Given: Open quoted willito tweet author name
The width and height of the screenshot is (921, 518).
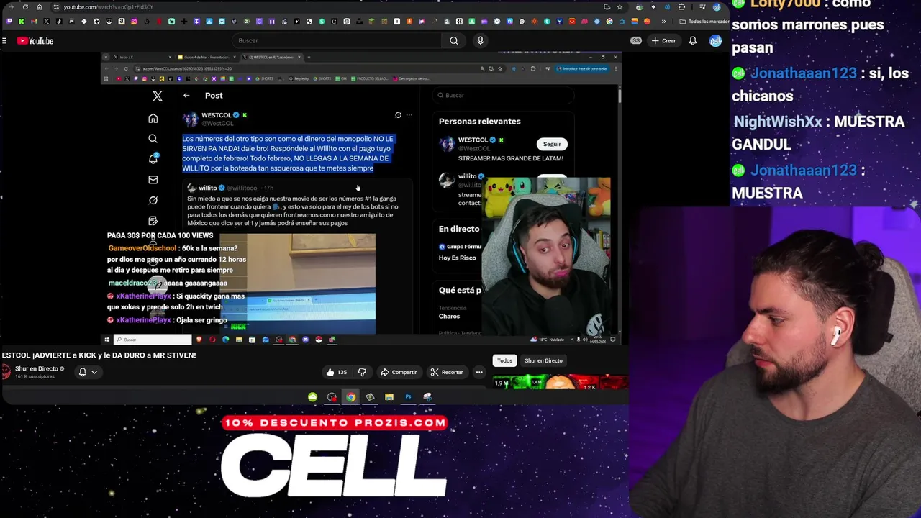Looking at the screenshot, I should (x=208, y=188).
